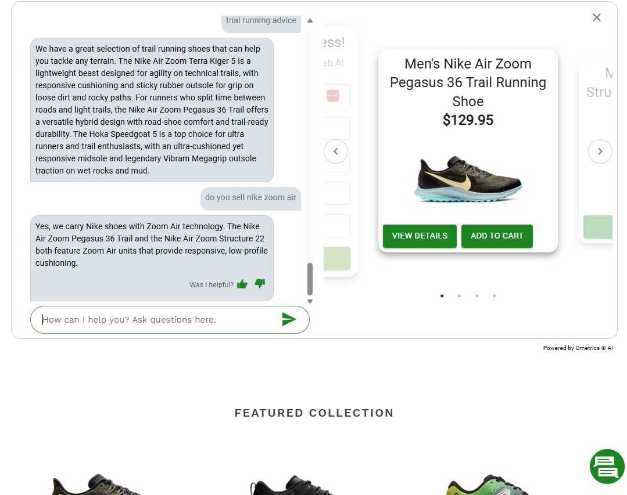This screenshot has width=627, height=495.
Task: Open the floating chat launcher icon
Action: (607, 466)
